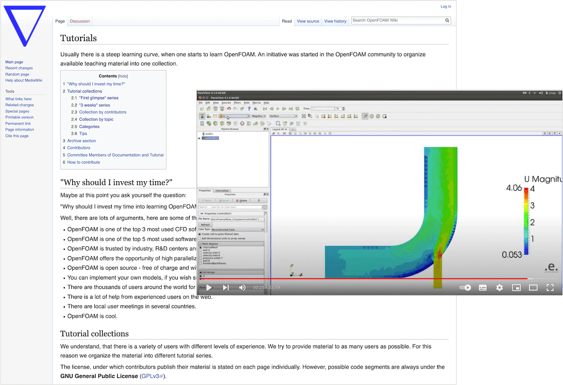563x385 pixels.
Task: Click the ParaView help question mark icon
Action: tap(249, 109)
